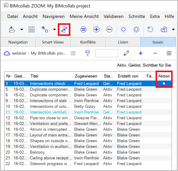The height and width of the screenshot is (171, 178).
Task: Open the Navigieren menu
Action: [54, 16]
